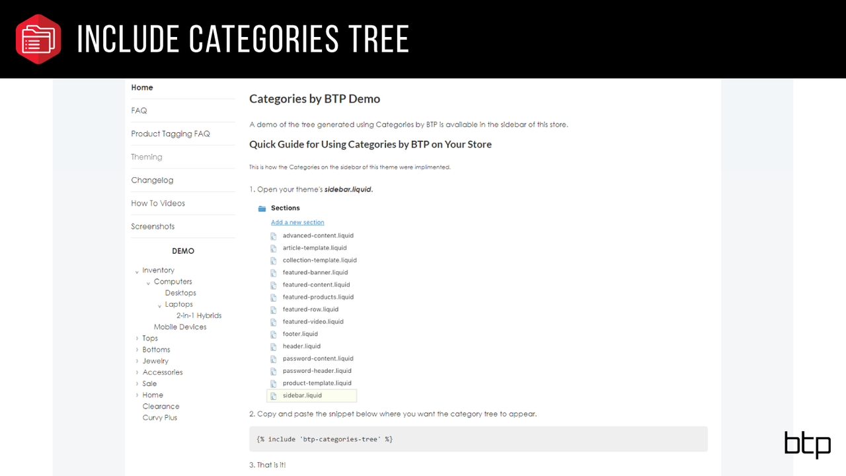Click the file icon beside password-content.liquid
The height and width of the screenshot is (476, 846).
coord(274,358)
